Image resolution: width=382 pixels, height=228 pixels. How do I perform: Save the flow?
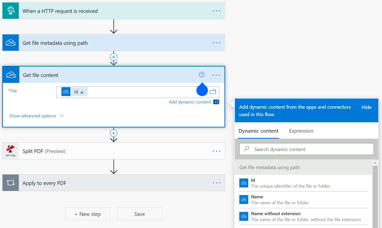[140, 214]
